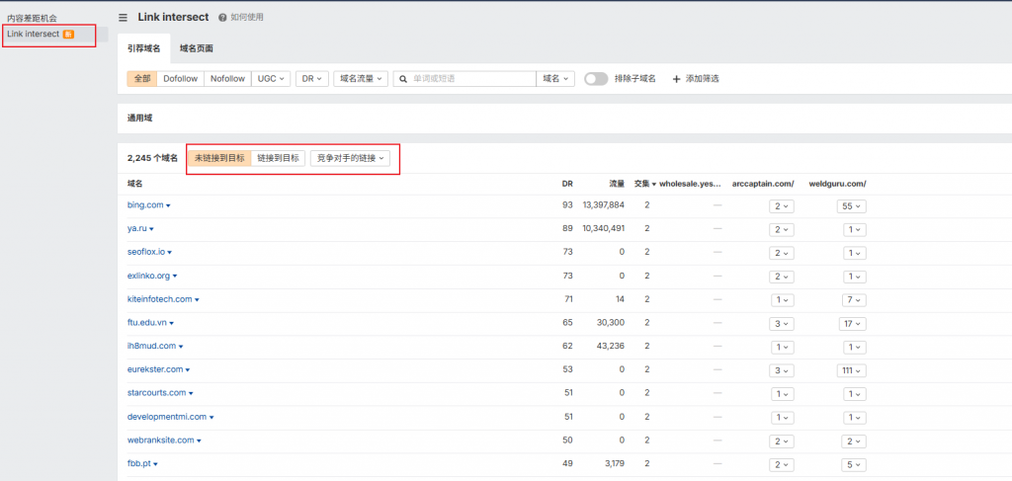Open the DR filter dropdown
Viewport: 1012px width, 481px height.
pyautogui.click(x=311, y=78)
